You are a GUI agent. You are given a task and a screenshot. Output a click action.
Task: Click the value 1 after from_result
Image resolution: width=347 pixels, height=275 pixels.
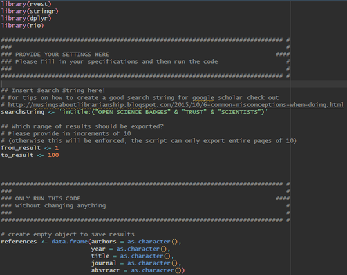tap(57, 148)
